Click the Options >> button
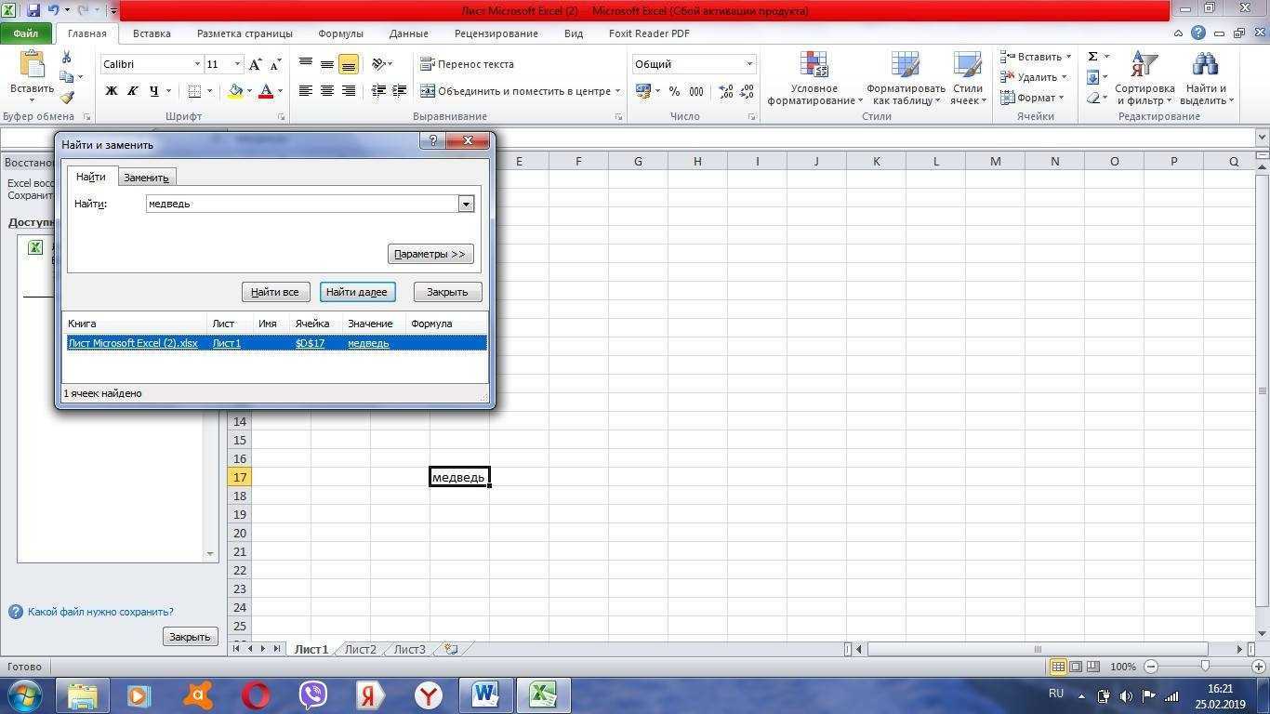The height and width of the screenshot is (714, 1270). coord(430,254)
